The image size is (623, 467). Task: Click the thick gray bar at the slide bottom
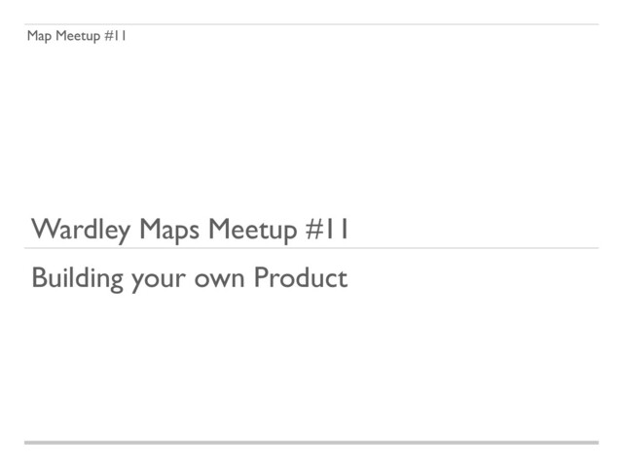311,443
